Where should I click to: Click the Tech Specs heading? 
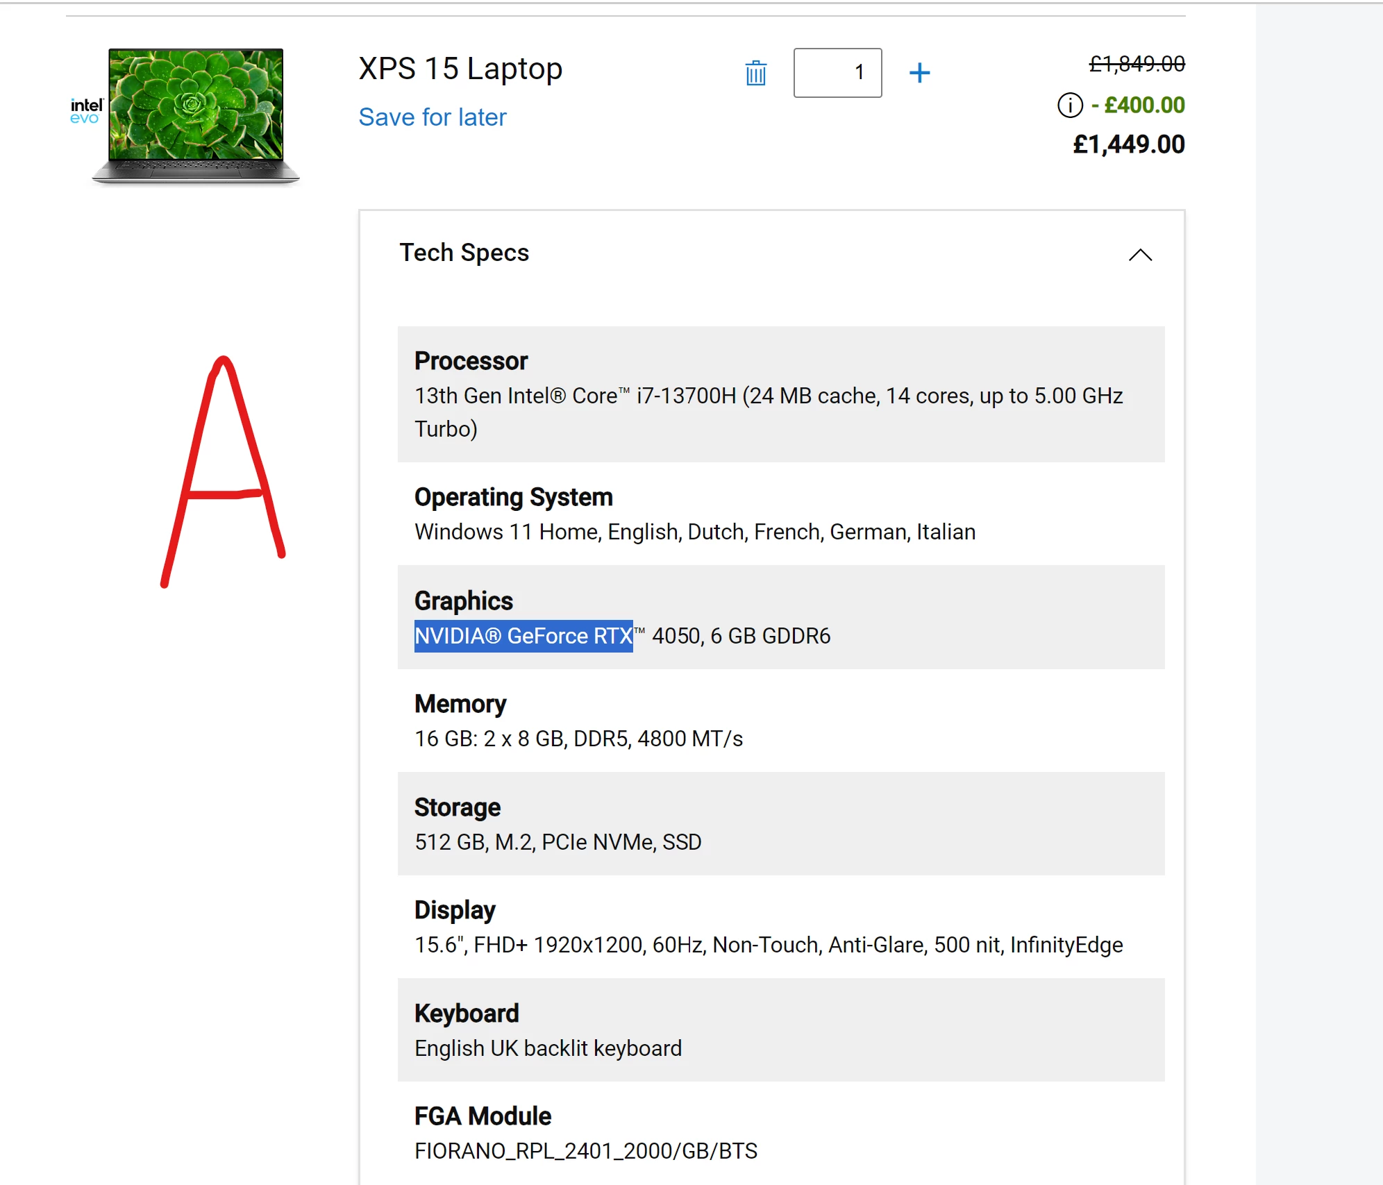pos(464,253)
